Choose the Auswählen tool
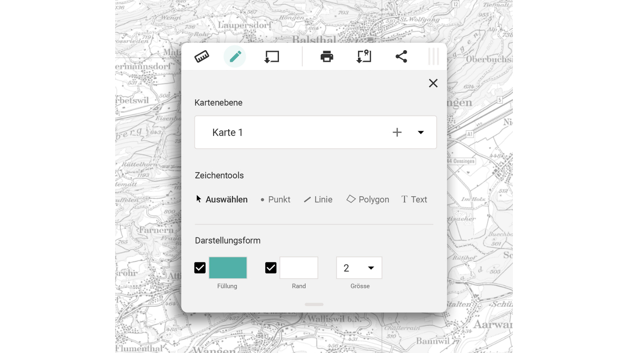This screenshot has width=628, height=353. (x=222, y=199)
